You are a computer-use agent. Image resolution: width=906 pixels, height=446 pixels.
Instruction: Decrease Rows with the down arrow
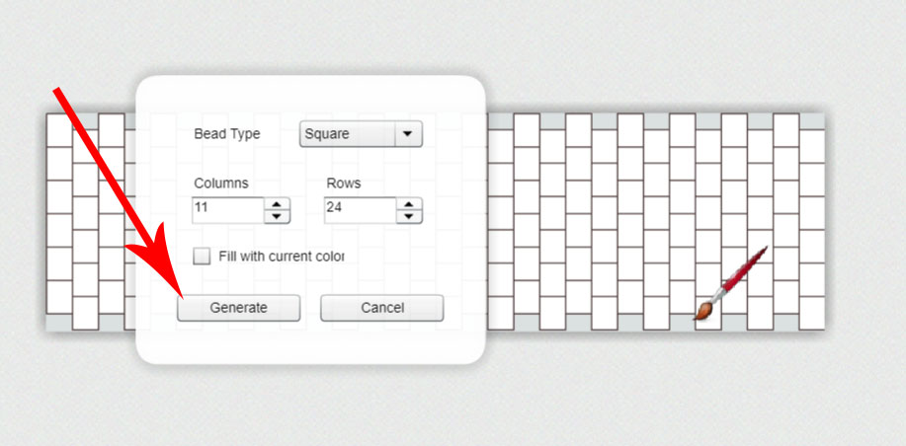point(409,217)
